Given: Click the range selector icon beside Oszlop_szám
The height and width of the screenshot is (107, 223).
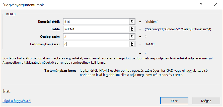Looking at the screenshot, I should tap(132, 37).
